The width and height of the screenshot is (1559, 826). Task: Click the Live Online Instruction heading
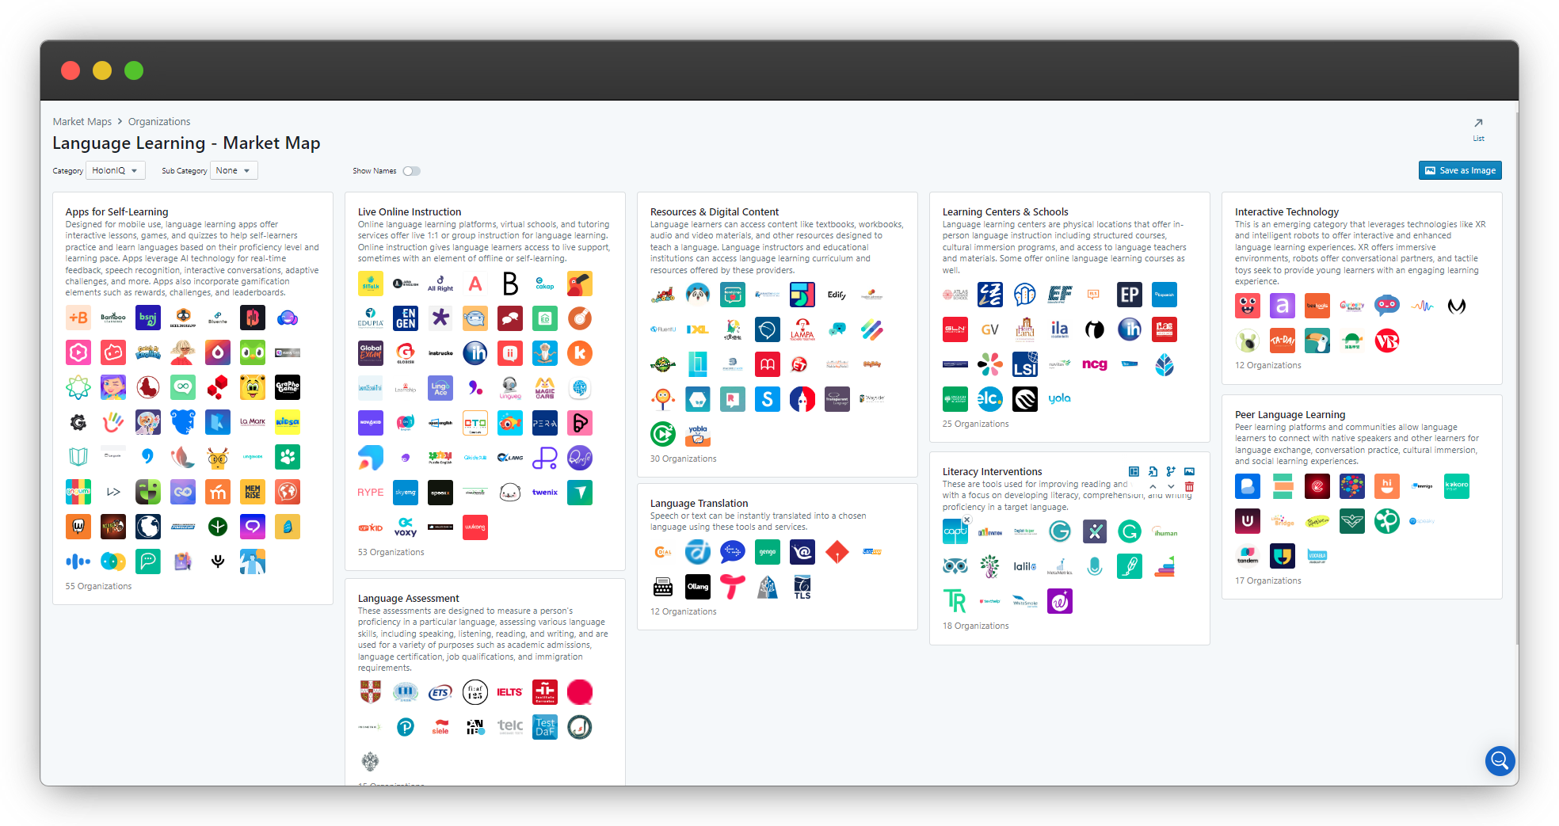[409, 212]
